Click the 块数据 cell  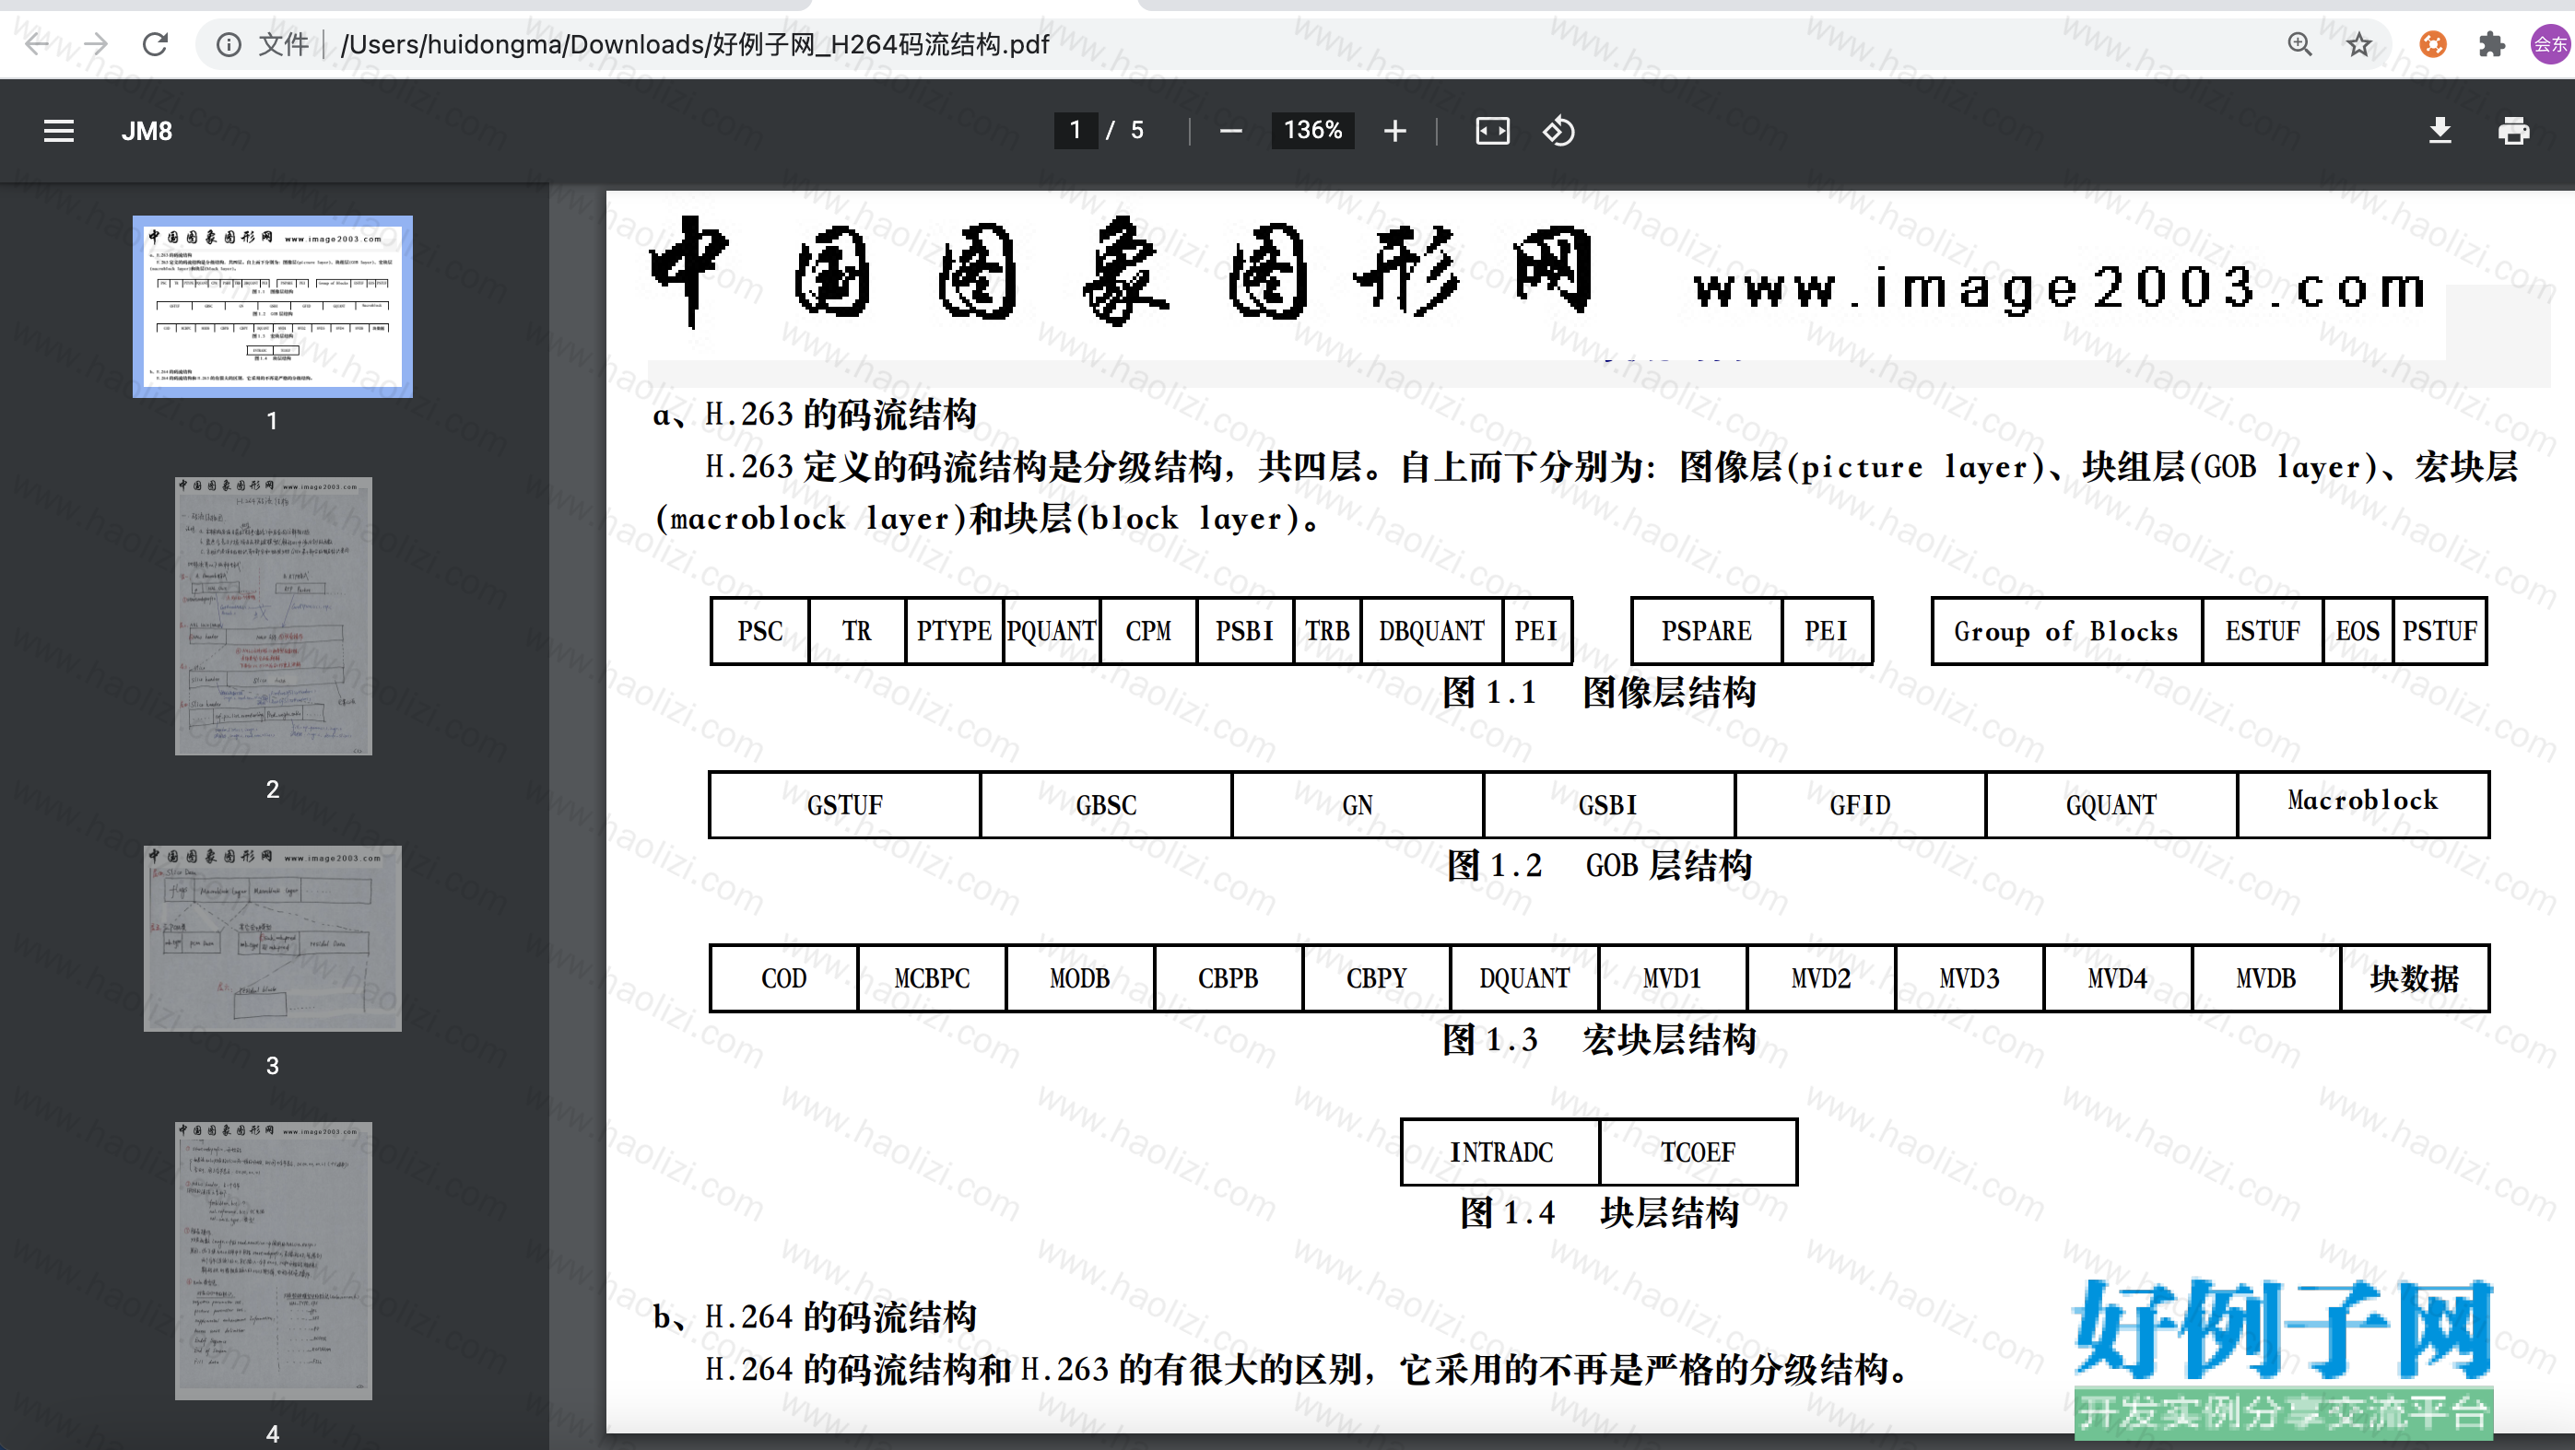click(x=2414, y=978)
